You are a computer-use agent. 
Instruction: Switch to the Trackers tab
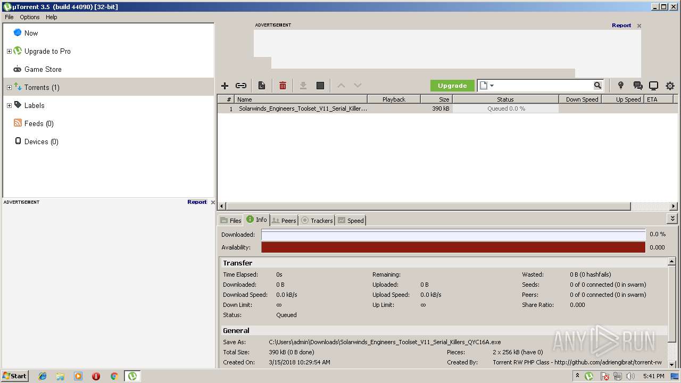(x=317, y=220)
